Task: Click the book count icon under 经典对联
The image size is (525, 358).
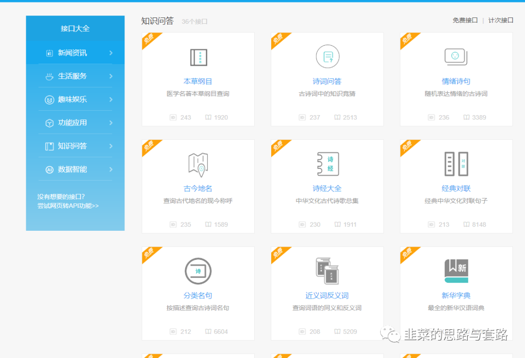Action: 466,224
